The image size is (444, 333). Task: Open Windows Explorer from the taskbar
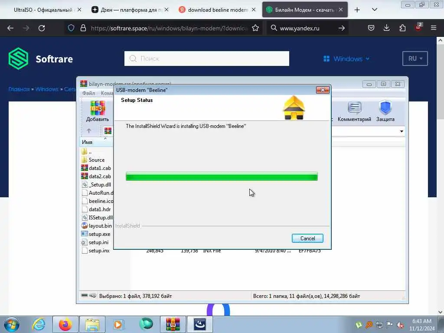(x=92, y=324)
